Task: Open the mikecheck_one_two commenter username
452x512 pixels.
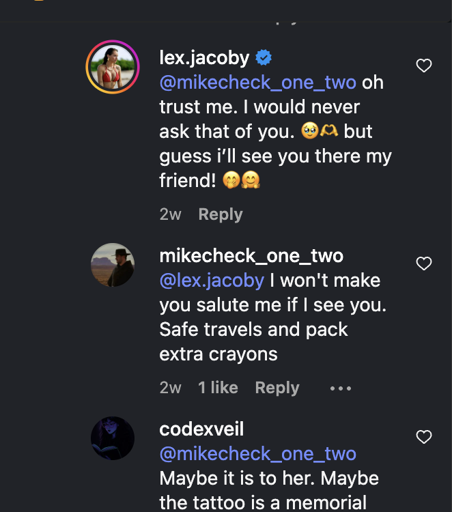Action: point(251,255)
